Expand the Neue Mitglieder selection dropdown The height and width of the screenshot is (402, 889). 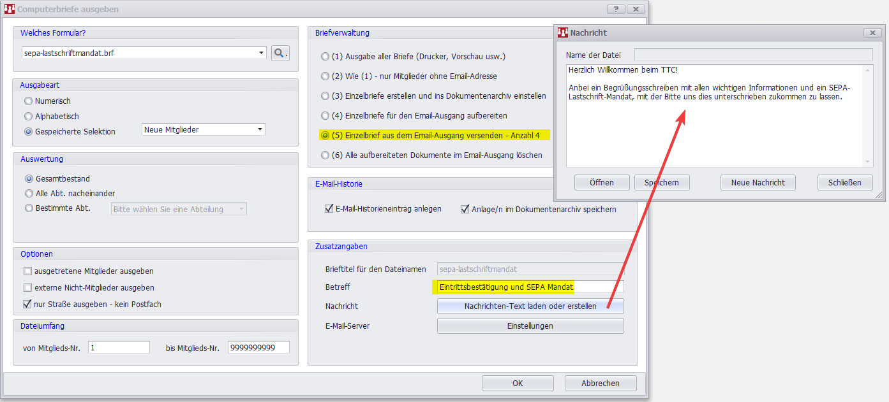(x=260, y=130)
